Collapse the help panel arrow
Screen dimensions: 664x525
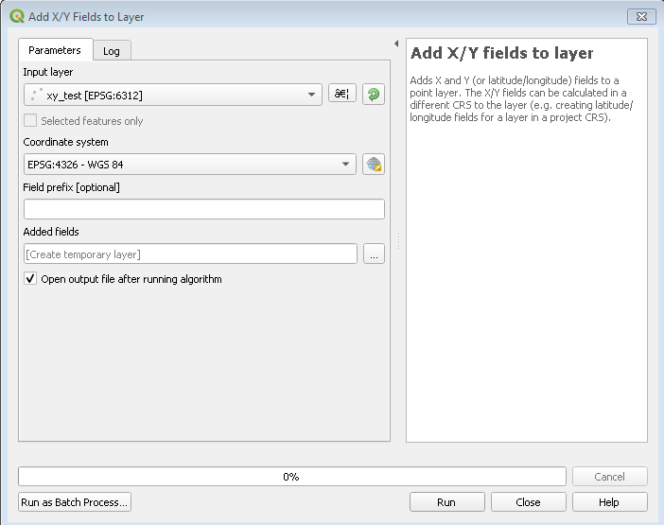[396, 44]
